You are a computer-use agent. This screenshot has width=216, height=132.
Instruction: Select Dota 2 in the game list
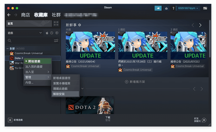tap(33, 58)
